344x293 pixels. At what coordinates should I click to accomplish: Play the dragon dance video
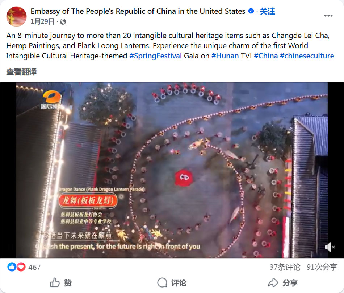click(x=172, y=170)
